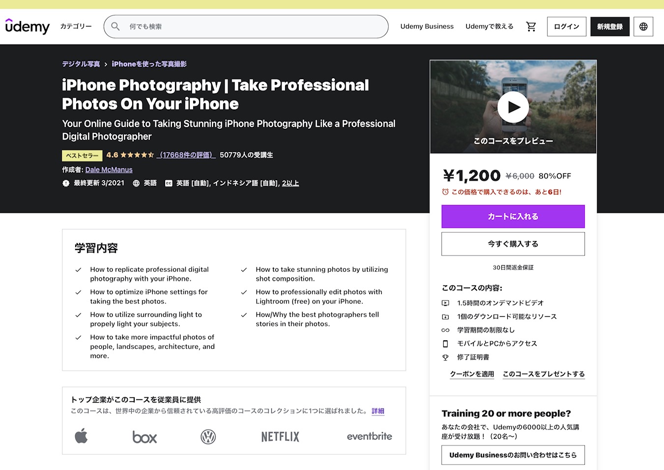Viewport: 664px width, 470px height.
Task: Click the ログイン button
Action: [567, 27]
